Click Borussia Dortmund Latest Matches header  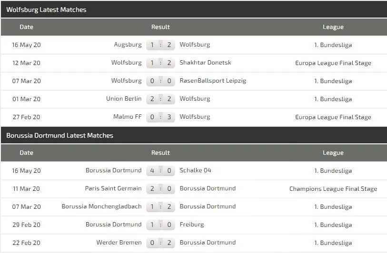point(60,135)
